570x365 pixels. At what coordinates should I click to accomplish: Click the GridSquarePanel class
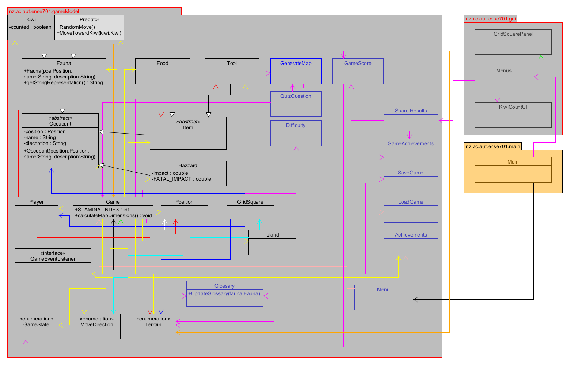[513, 42]
